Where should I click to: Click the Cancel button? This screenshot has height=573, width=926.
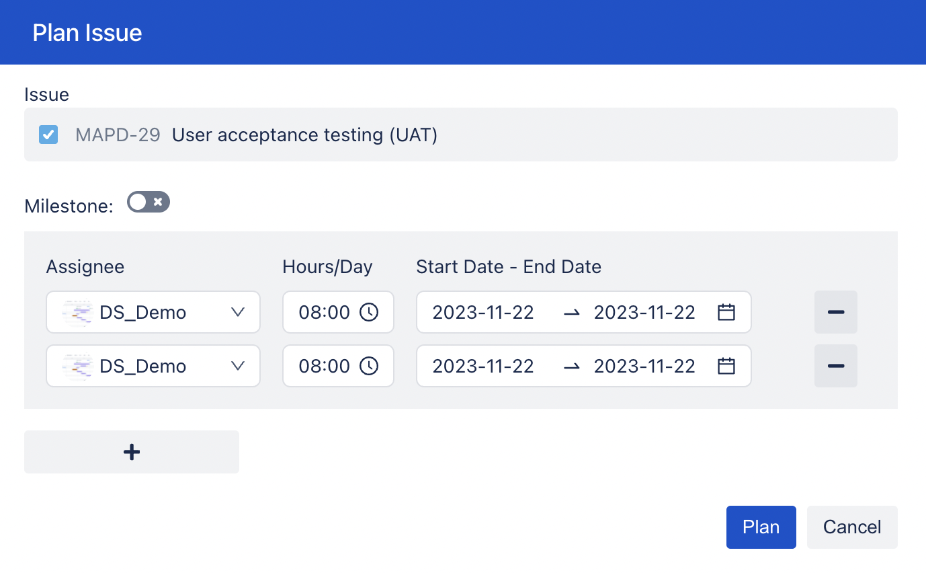pyautogui.click(x=852, y=527)
